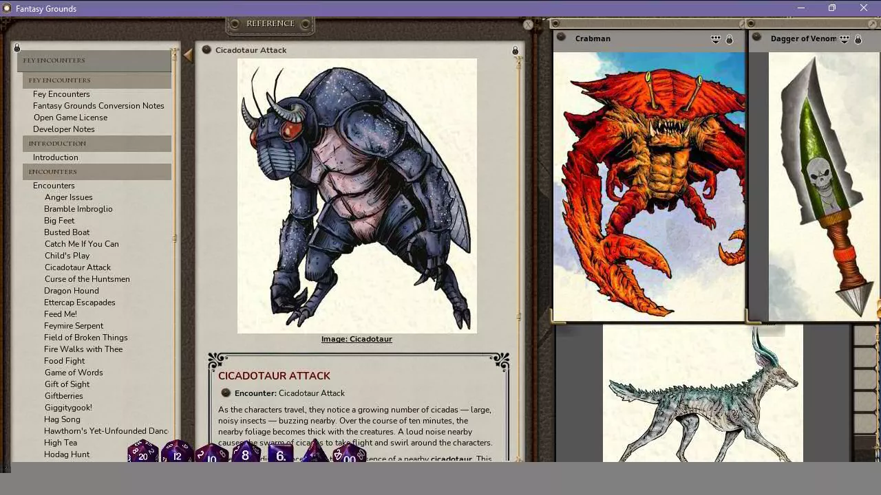Select the Encounters parent entry

(54, 186)
